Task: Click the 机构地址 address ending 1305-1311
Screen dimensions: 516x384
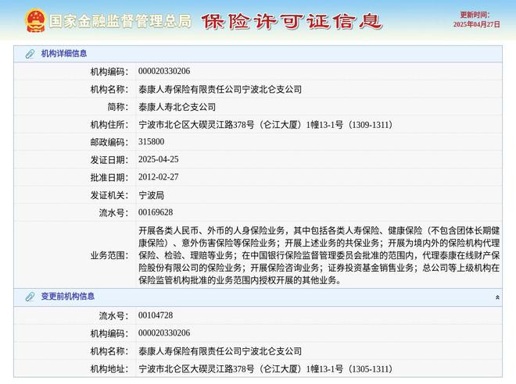Action: tap(265, 369)
